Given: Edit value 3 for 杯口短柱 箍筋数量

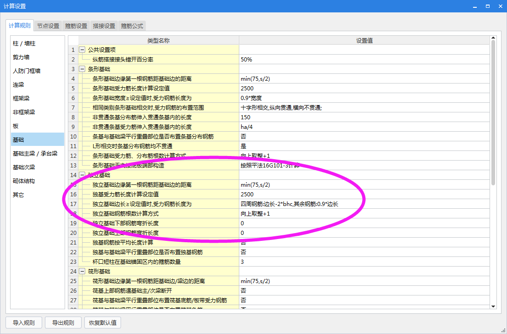Looking at the screenshot, I should (x=364, y=262).
